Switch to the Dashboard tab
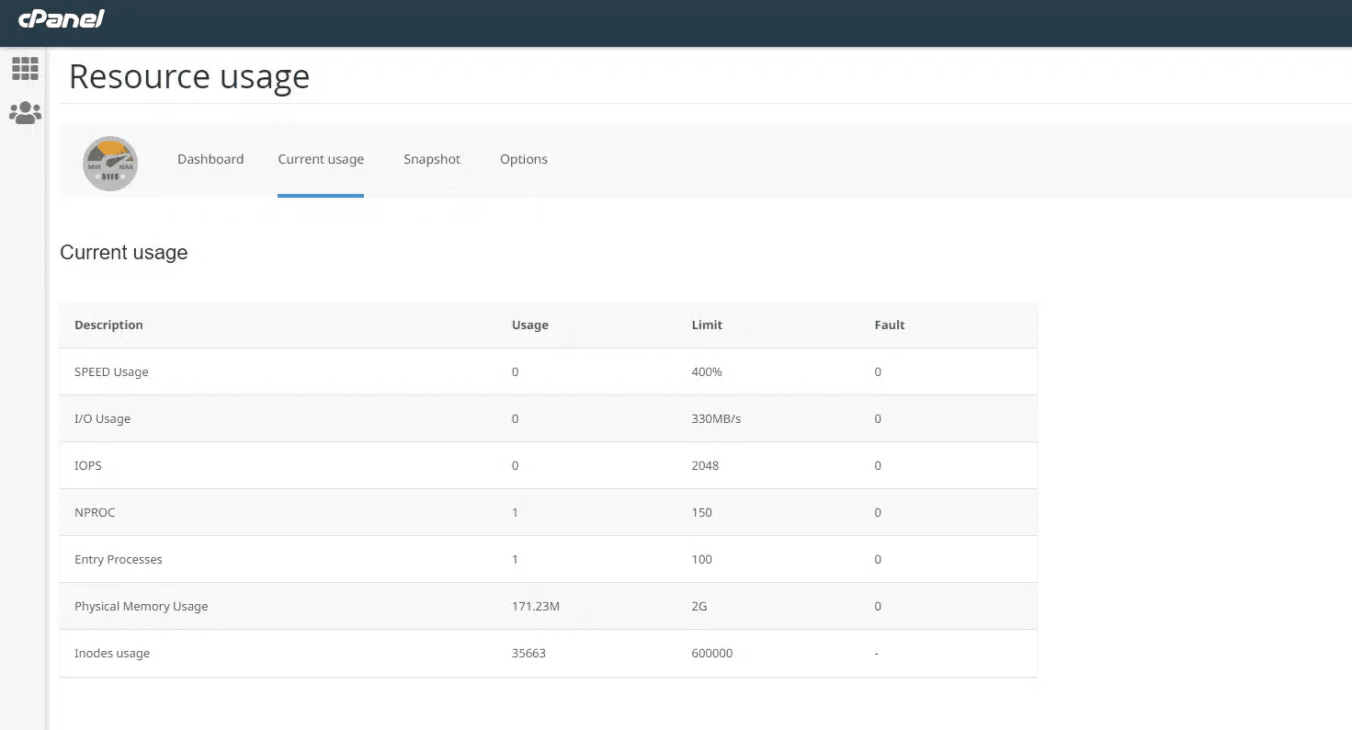Viewport: 1352px width, 730px height. tap(210, 159)
